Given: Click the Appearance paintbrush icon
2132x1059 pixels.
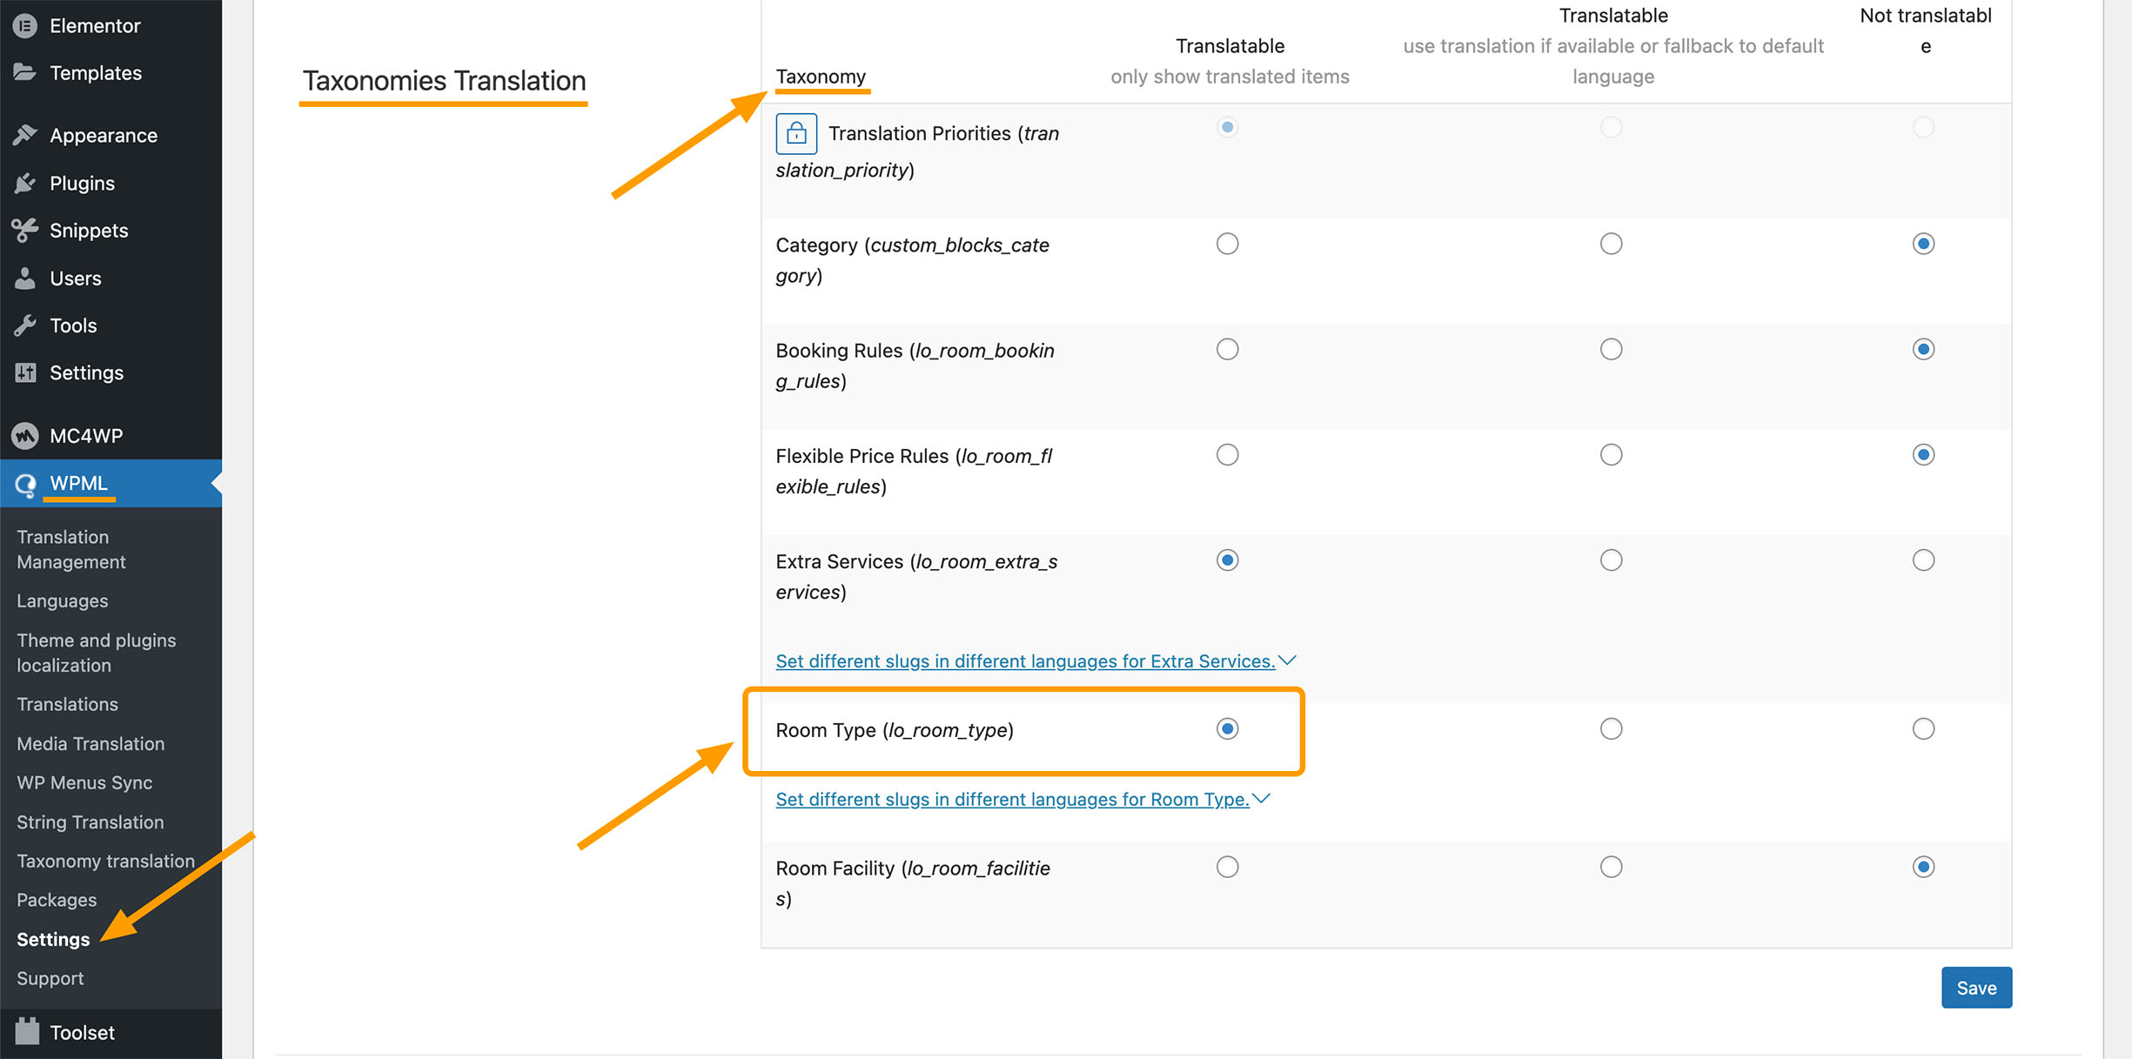Looking at the screenshot, I should 25,135.
